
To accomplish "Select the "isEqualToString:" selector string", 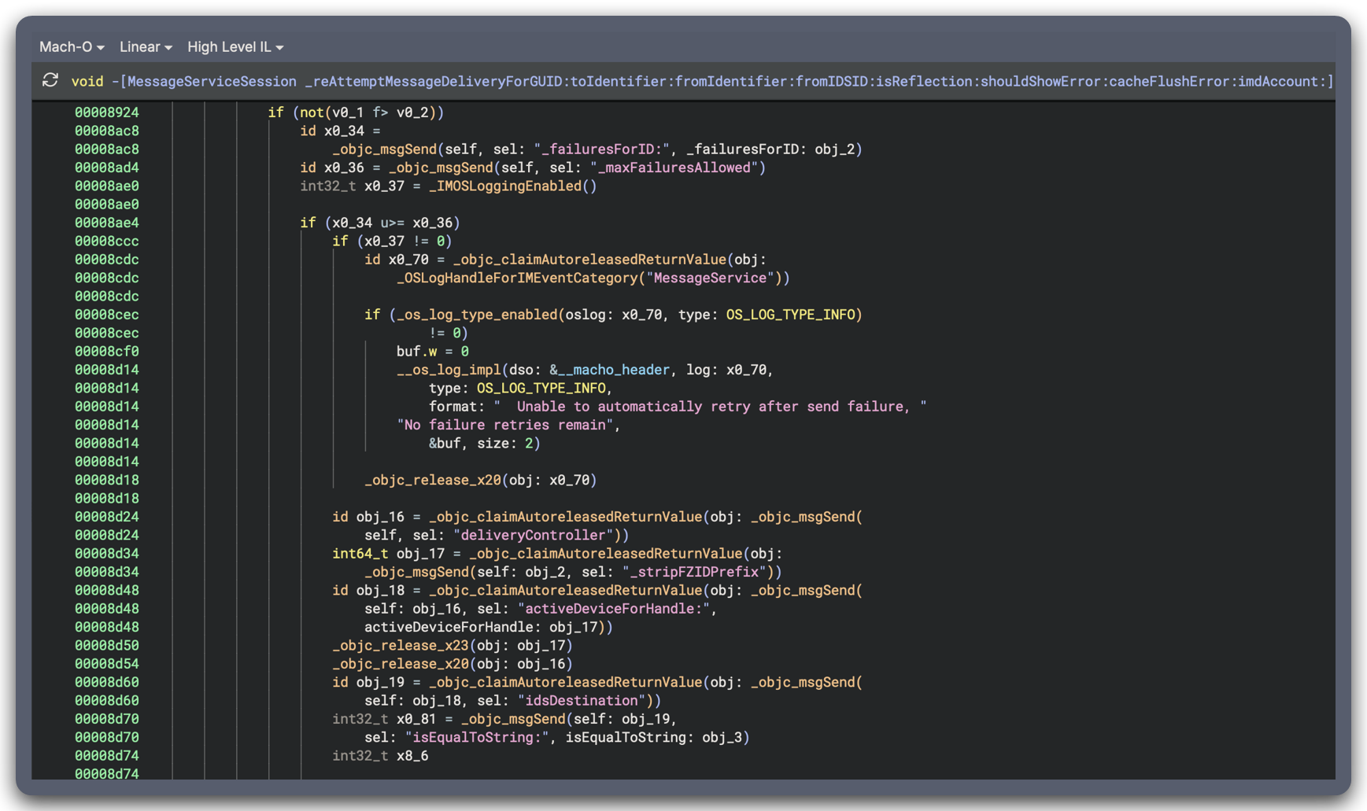I will 476,738.
